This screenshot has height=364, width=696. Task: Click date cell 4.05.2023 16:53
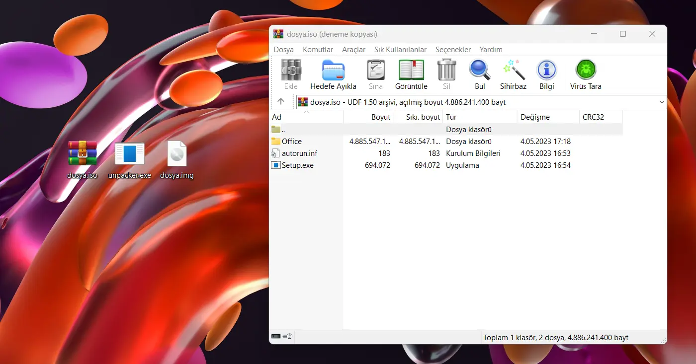(x=545, y=153)
